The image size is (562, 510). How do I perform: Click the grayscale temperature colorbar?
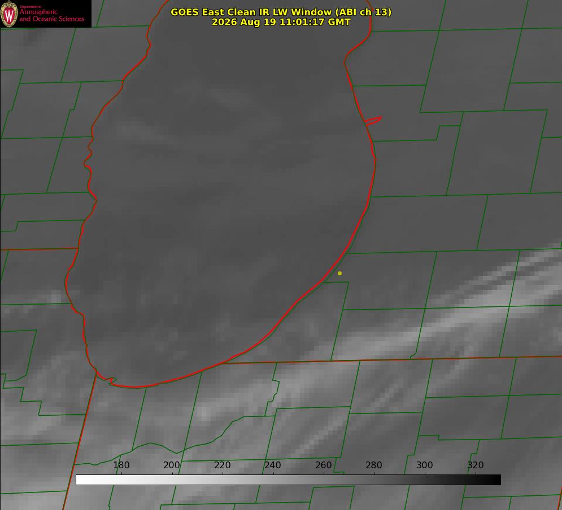click(x=288, y=480)
